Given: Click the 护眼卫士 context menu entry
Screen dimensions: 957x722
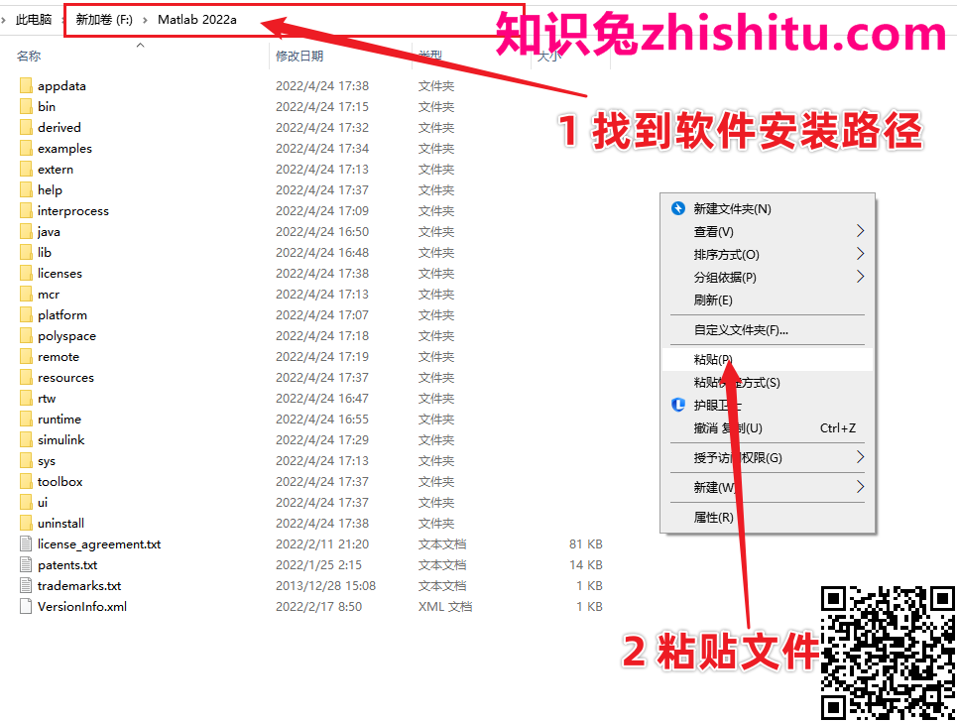Looking at the screenshot, I should (x=768, y=405).
